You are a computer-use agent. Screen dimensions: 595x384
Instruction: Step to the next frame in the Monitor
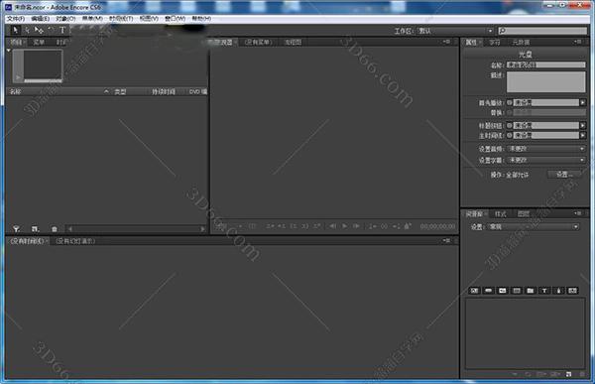356,226
